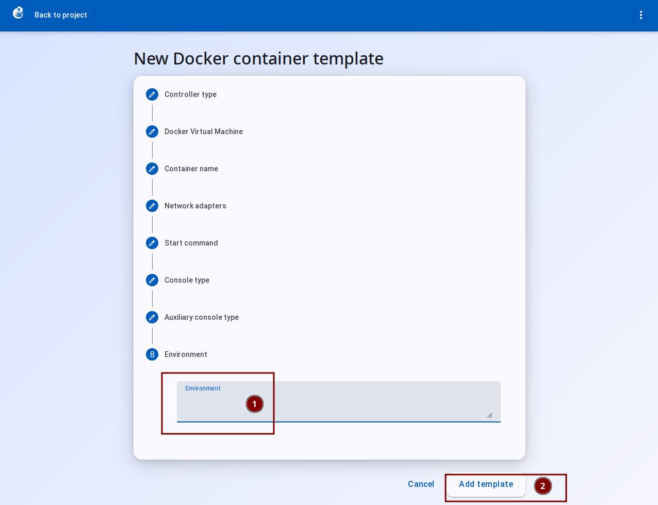Open the Auxiliary console type step
Screen dimensions: 658x505
202,317
